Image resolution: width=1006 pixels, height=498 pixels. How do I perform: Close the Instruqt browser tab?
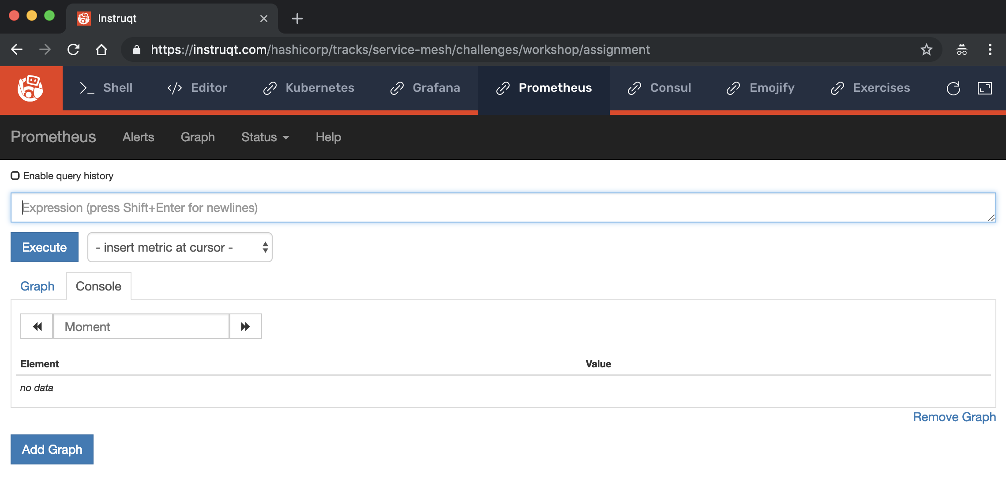(264, 19)
